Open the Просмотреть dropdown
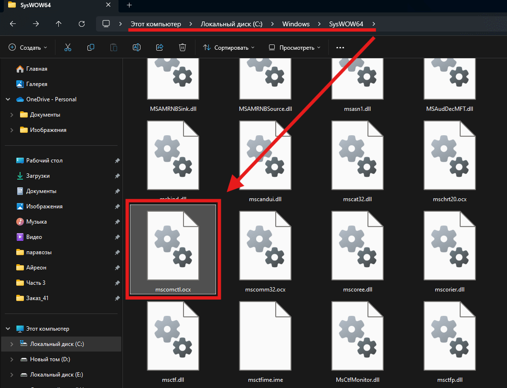The image size is (507, 388). (294, 47)
